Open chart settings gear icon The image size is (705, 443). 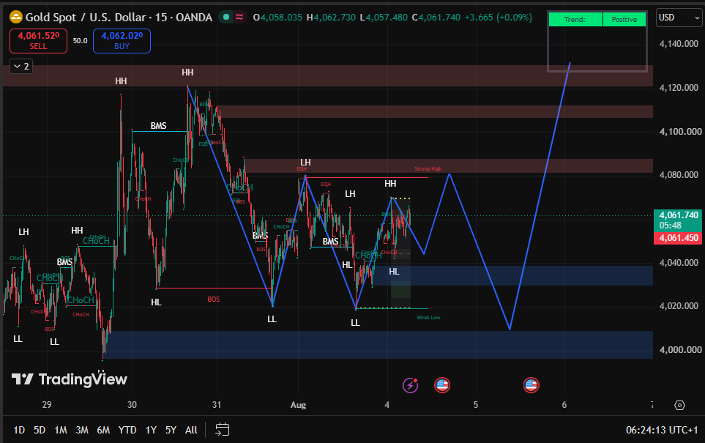679,405
